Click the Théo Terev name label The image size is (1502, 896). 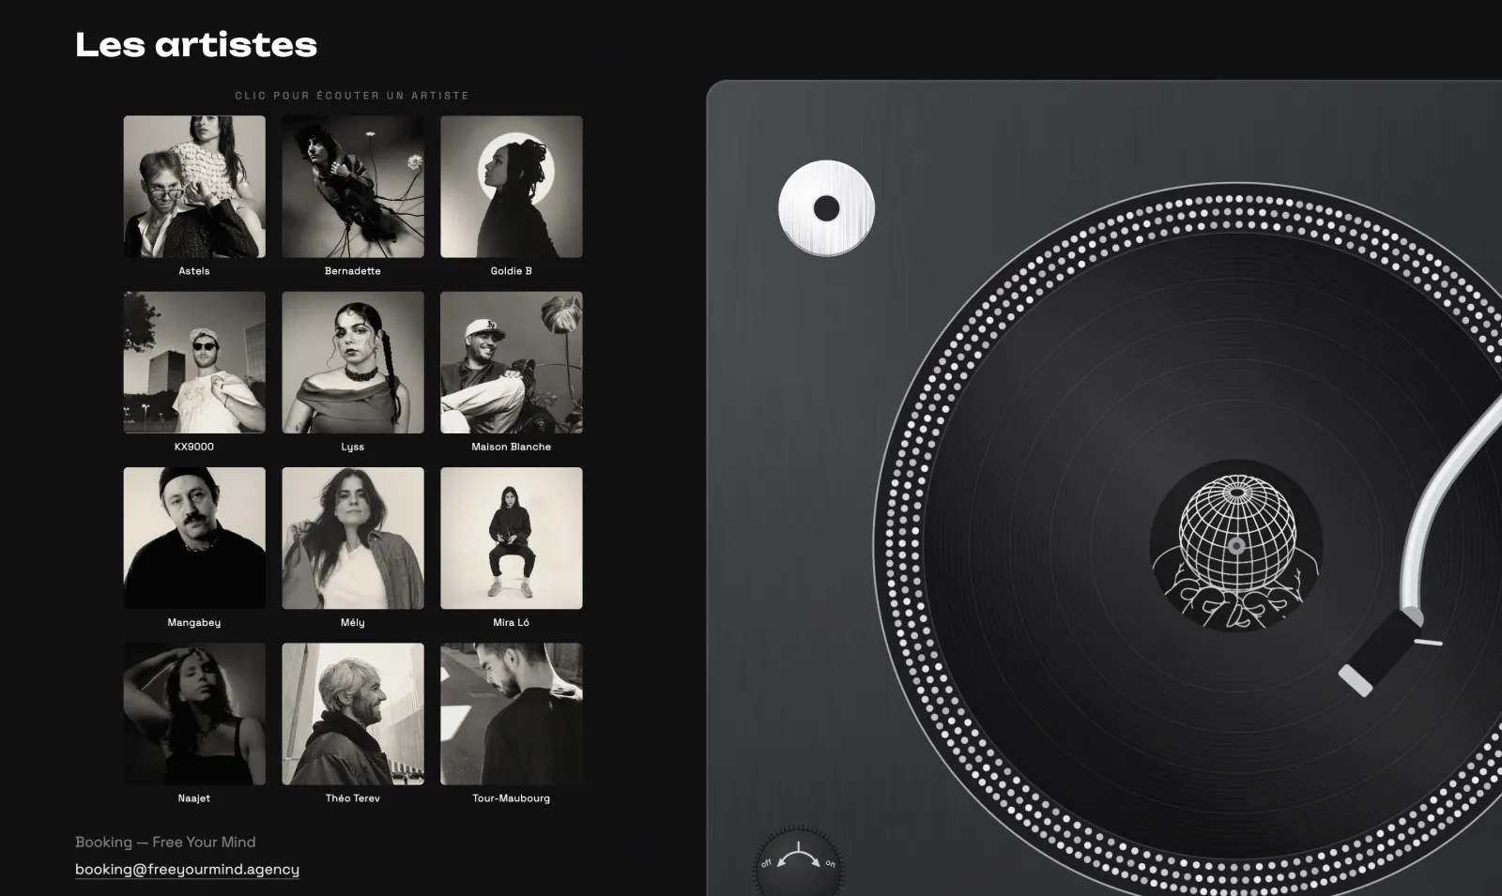[353, 798]
